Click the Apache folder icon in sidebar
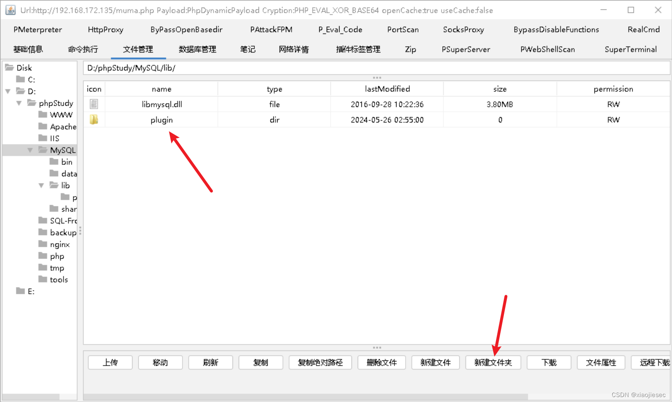The width and height of the screenshot is (672, 402). point(43,126)
